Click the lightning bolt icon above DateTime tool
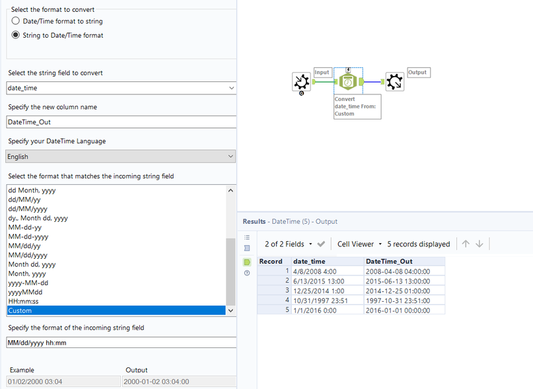The image size is (533, 389). point(348,69)
